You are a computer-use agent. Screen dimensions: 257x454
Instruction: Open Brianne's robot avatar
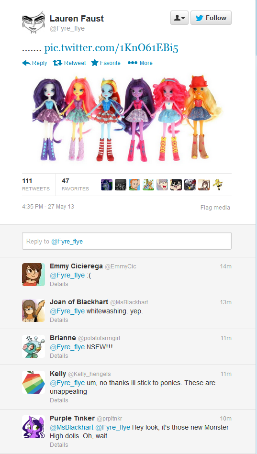tap(34, 346)
